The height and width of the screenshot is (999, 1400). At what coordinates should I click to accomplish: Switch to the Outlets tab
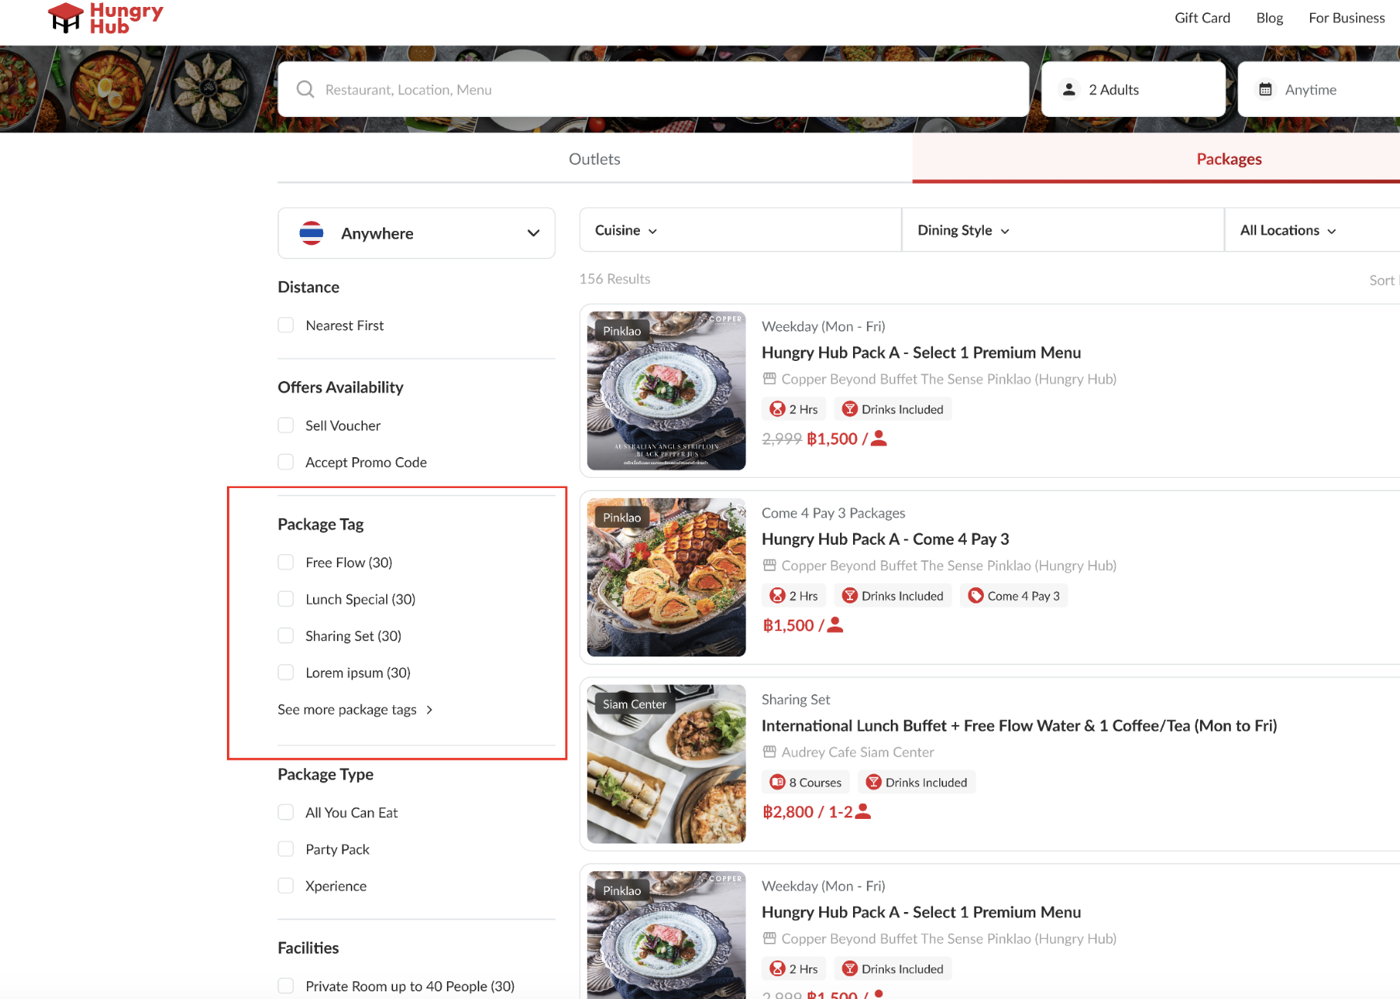point(594,159)
